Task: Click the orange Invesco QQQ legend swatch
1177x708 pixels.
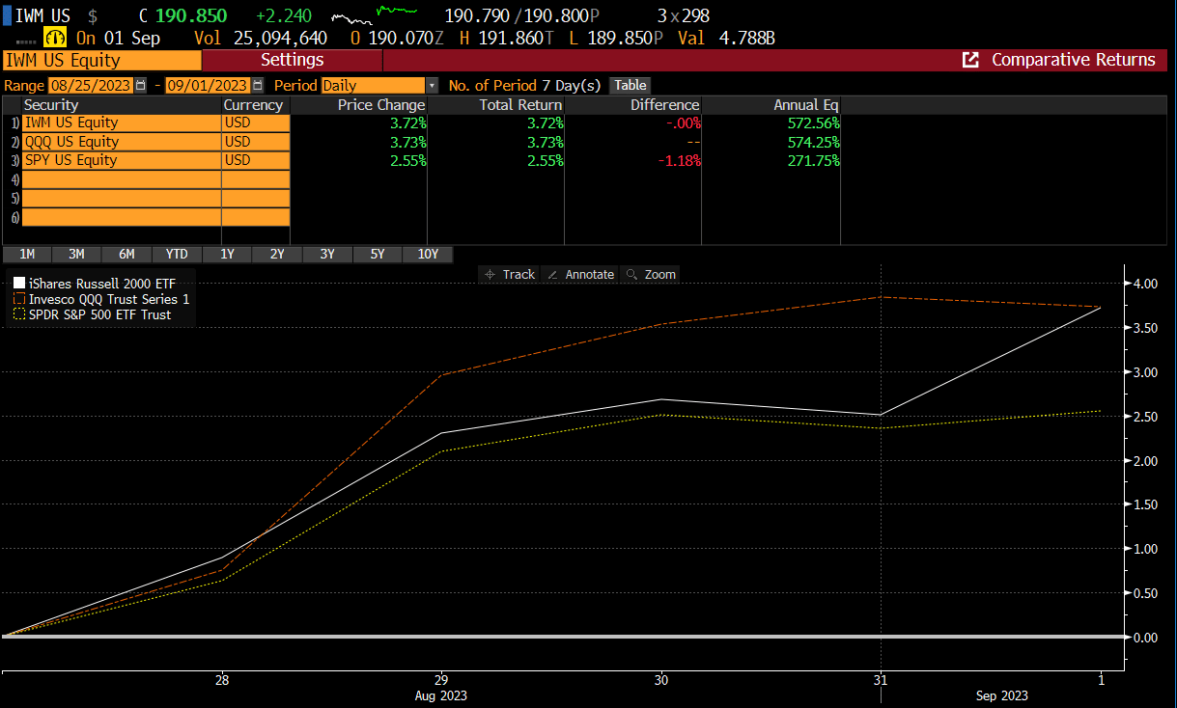Action: [x=19, y=299]
